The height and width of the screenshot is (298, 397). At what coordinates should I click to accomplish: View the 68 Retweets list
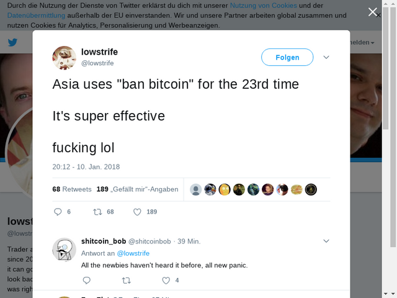point(72,189)
